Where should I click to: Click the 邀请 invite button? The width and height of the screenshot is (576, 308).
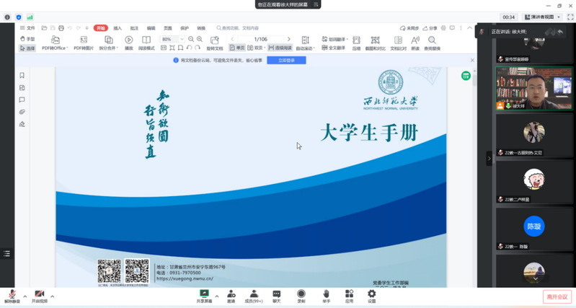click(x=231, y=296)
